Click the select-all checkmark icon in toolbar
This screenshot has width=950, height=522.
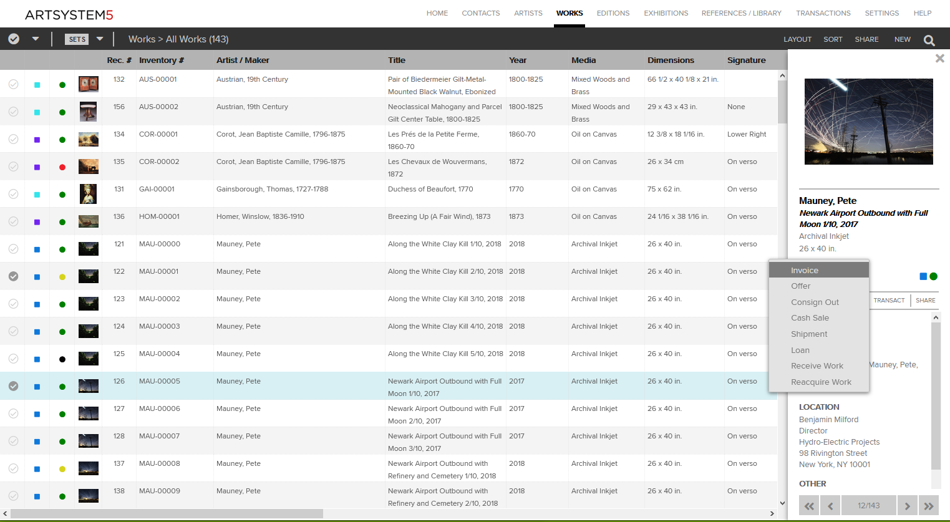14,39
